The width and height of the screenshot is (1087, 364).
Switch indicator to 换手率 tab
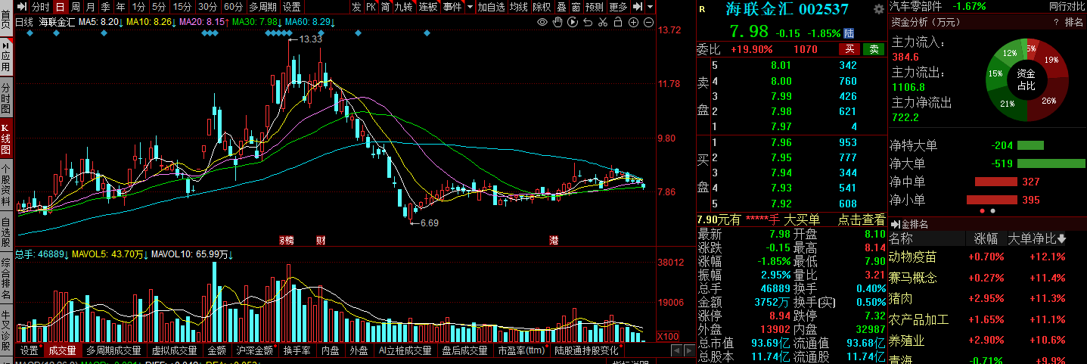(x=297, y=350)
